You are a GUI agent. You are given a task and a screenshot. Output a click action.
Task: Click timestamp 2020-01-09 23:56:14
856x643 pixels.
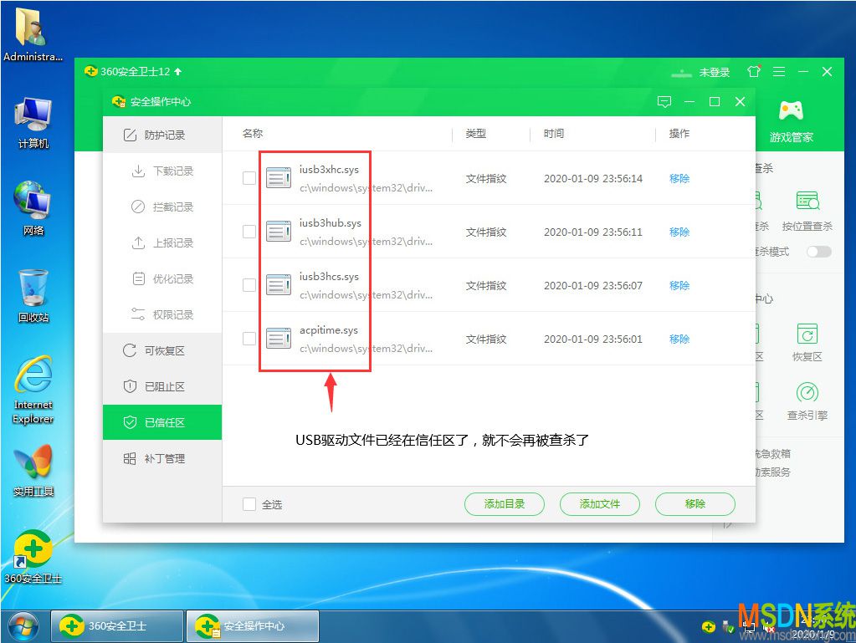point(593,178)
